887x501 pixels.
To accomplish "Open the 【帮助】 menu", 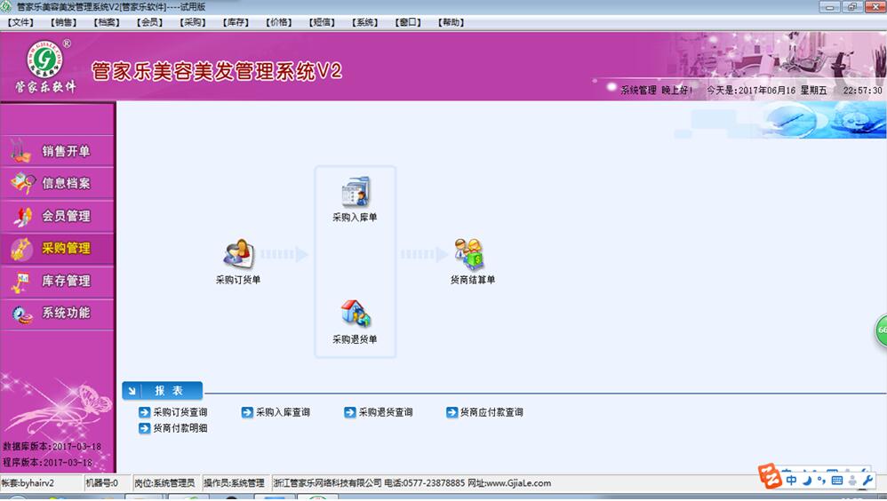I will click(451, 22).
